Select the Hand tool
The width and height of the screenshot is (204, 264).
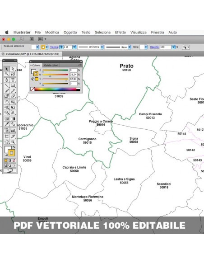point(7,141)
